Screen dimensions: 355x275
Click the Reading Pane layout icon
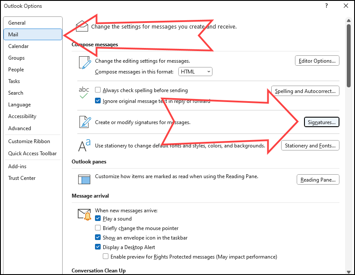tap(84, 179)
